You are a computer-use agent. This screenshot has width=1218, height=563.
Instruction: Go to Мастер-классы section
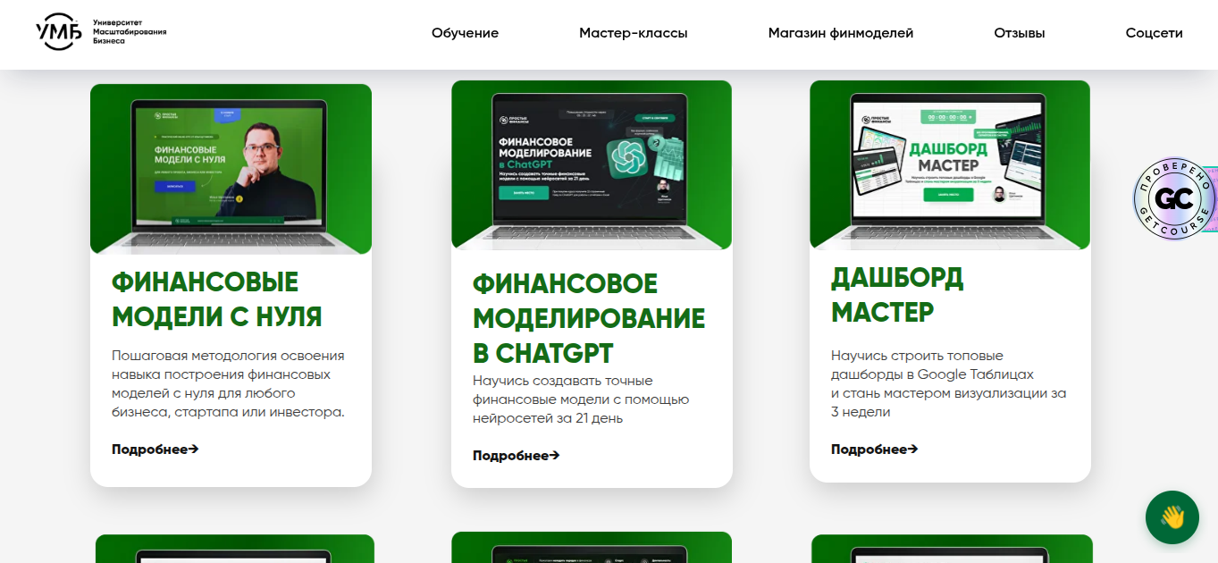coord(634,33)
